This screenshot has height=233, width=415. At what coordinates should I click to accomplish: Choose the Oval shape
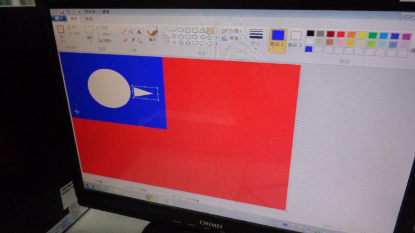tap(181, 31)
